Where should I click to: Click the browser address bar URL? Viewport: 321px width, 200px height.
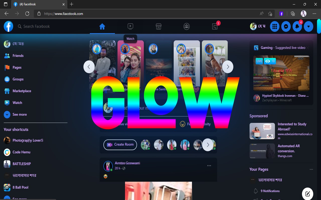[x=63, y=14]
